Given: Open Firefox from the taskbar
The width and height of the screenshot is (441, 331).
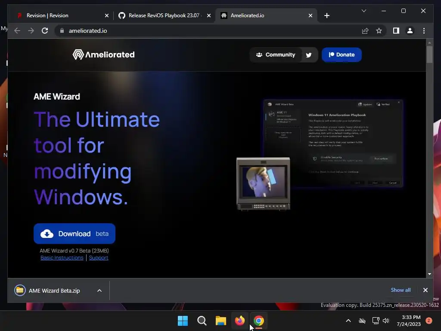Looking at the screenshot, I should pos(239,321).
